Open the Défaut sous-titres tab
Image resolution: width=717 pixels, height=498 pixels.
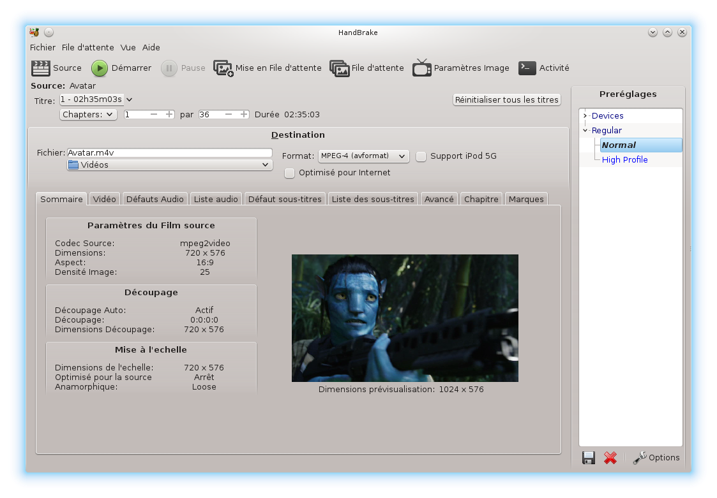click(x=285, y=199)
